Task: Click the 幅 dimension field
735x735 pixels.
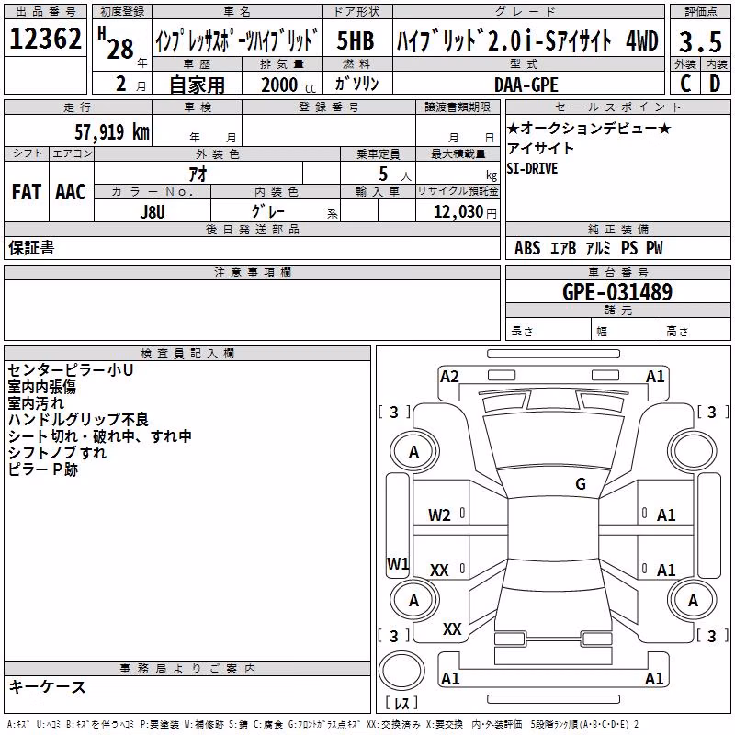Action: tap(627, 331)
